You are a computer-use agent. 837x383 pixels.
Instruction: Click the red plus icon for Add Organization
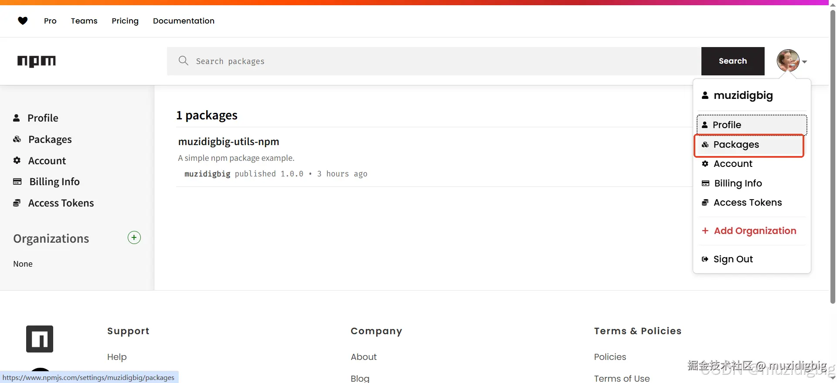[705, 230]
